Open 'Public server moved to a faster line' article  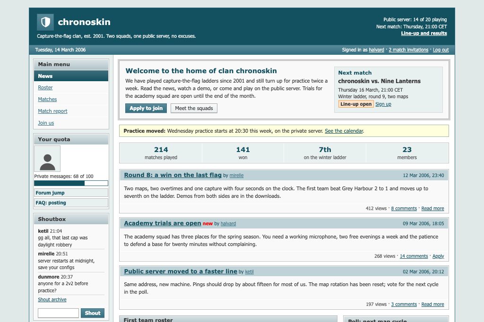[x=181, y=271]
